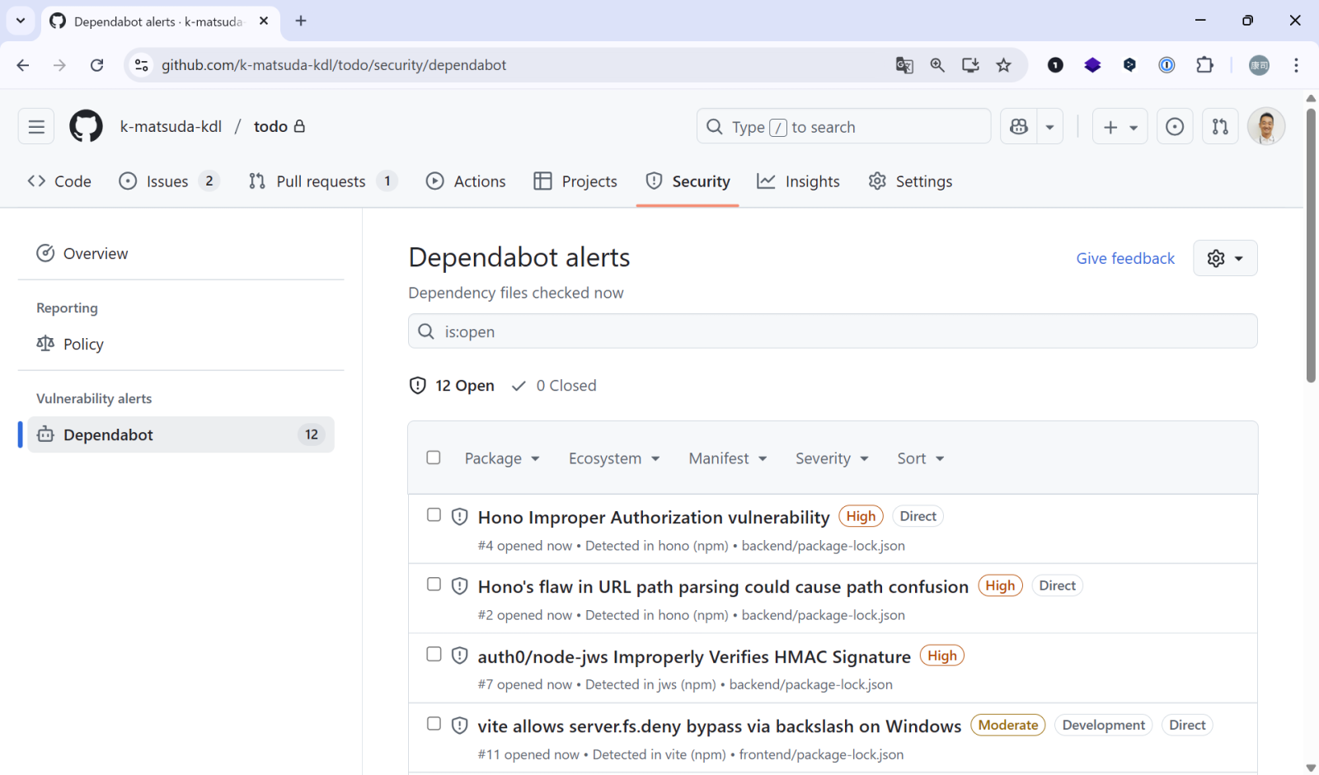Open the vite server.fs.deny bypass alert

click(719, 726)
